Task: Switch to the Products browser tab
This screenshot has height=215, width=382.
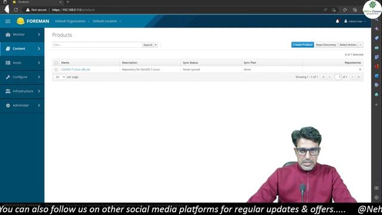Action: pyautogui.click(x=36, y=2)
